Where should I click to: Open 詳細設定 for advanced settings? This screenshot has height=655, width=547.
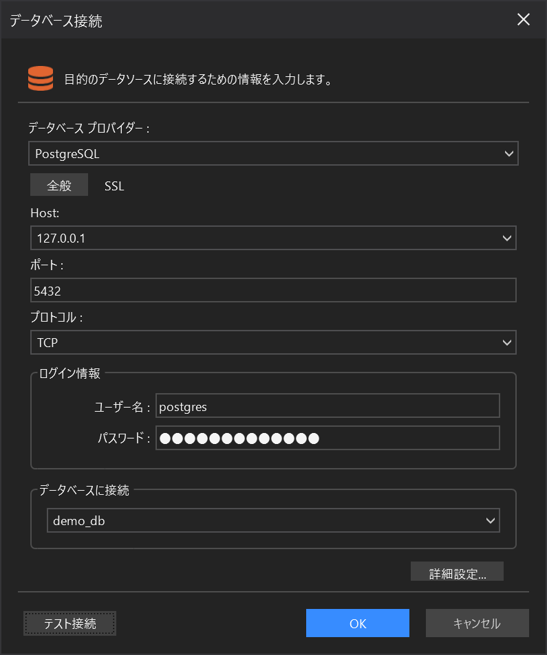[457, 571]
